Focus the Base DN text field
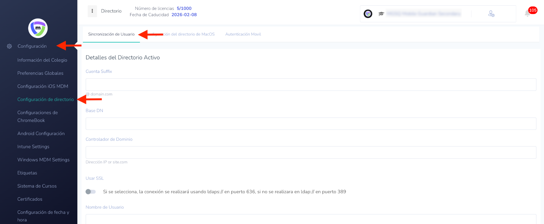The image size is (544, 224). [x=311, y=124]
